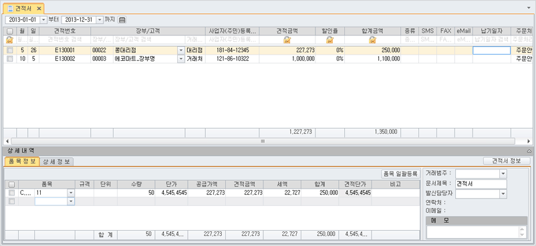Click the 문서제목 input field

tap(481, 184)
